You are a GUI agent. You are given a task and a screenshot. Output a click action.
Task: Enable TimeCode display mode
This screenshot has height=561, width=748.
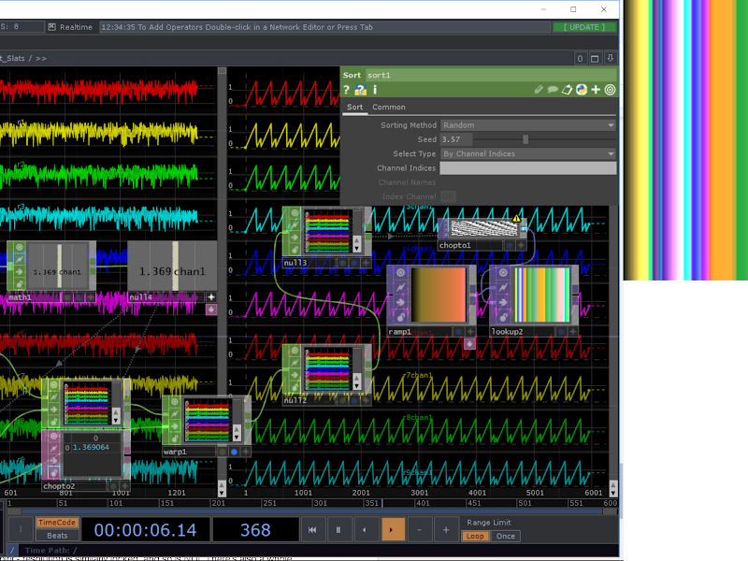click(x=56, y=523)
